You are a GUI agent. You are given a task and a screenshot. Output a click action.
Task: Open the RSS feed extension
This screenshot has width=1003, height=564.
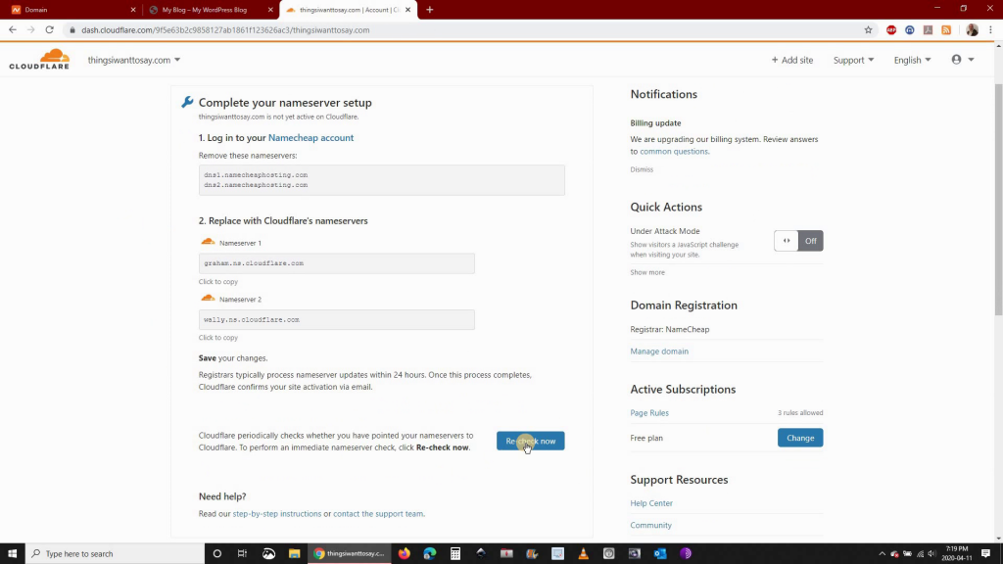(947, 30)
